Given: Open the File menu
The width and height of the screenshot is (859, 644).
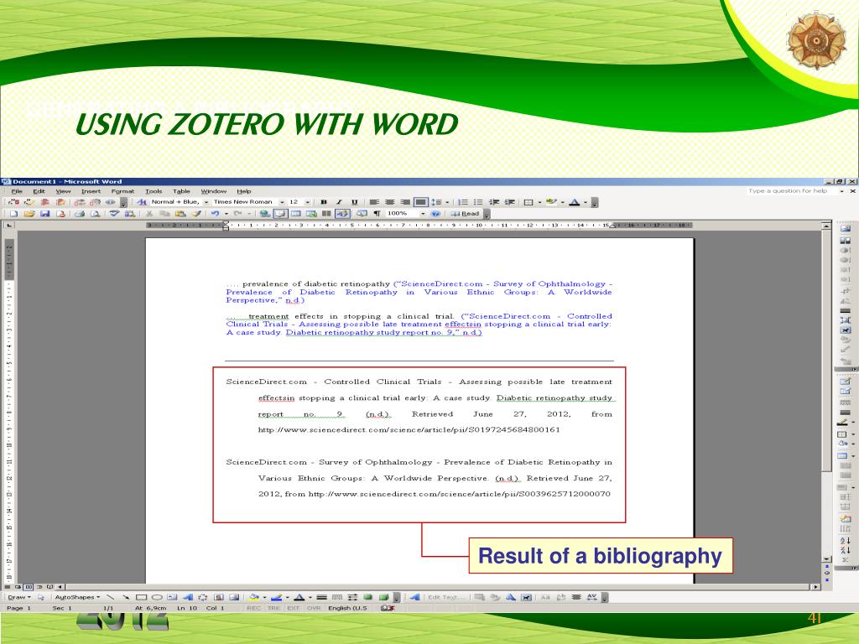Looking at the screenshot, I should [17, 191].
